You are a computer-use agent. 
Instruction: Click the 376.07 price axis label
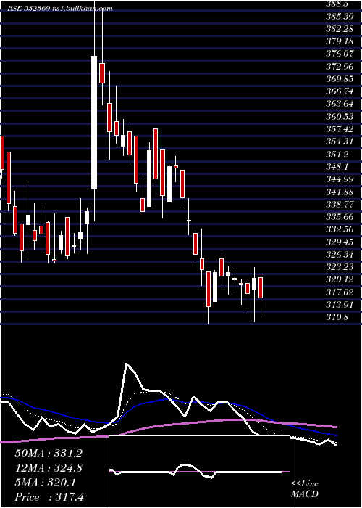(x=340, y=54)
